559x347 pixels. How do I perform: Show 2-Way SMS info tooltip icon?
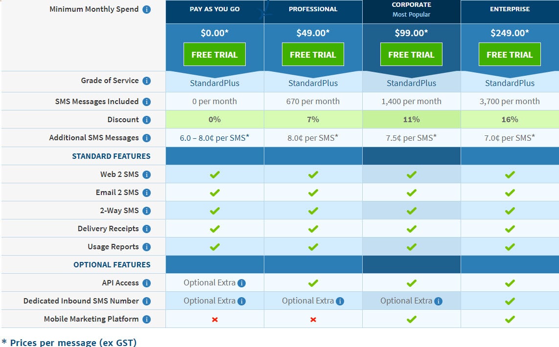[146, 211]
